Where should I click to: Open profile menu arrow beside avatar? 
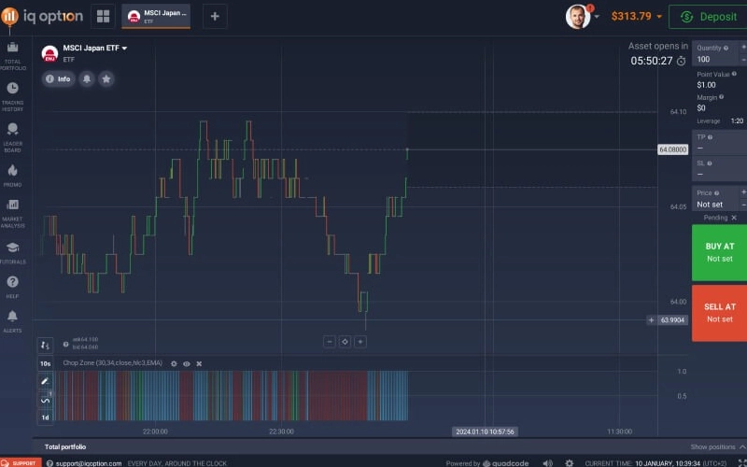click(597, 17)
